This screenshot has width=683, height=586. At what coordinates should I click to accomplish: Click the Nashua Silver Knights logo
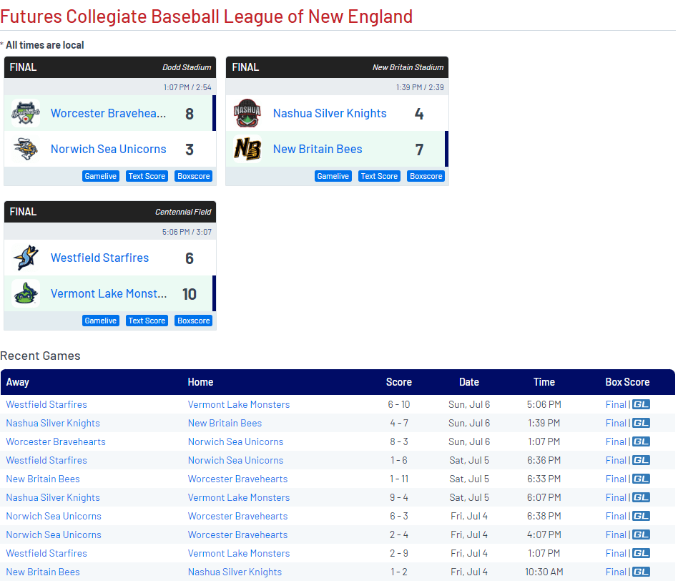click(247, 114)
